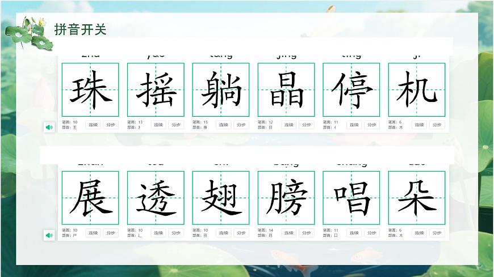Select the 膀 character card
494x277 pixels.
286,198
